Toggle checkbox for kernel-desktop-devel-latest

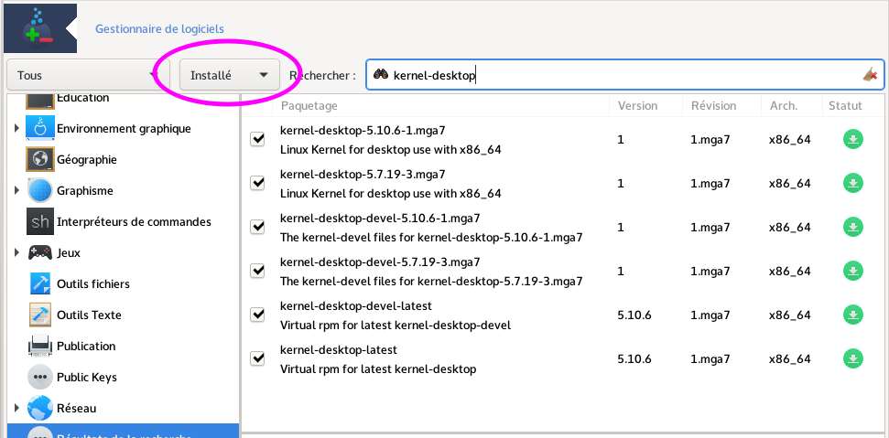(257, 315)
